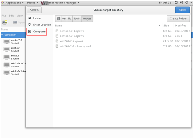Toggle sort order arrow in Name header
The image size is (194, 139).
(160, 25)
